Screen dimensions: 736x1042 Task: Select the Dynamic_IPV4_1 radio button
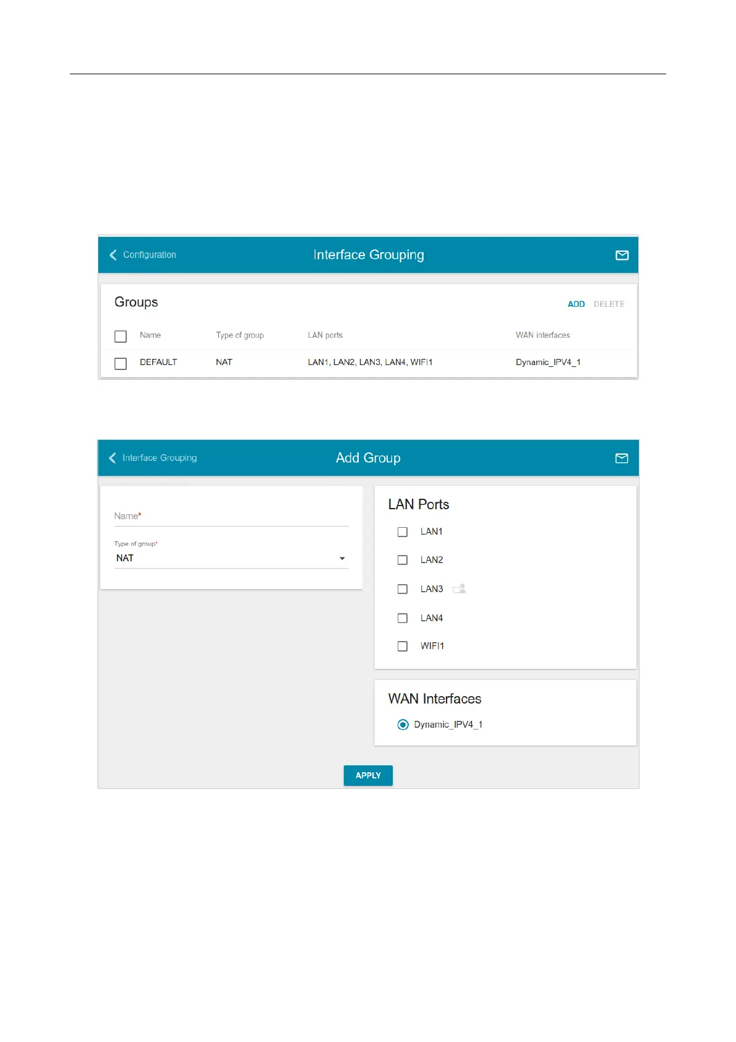coord(403,725)
